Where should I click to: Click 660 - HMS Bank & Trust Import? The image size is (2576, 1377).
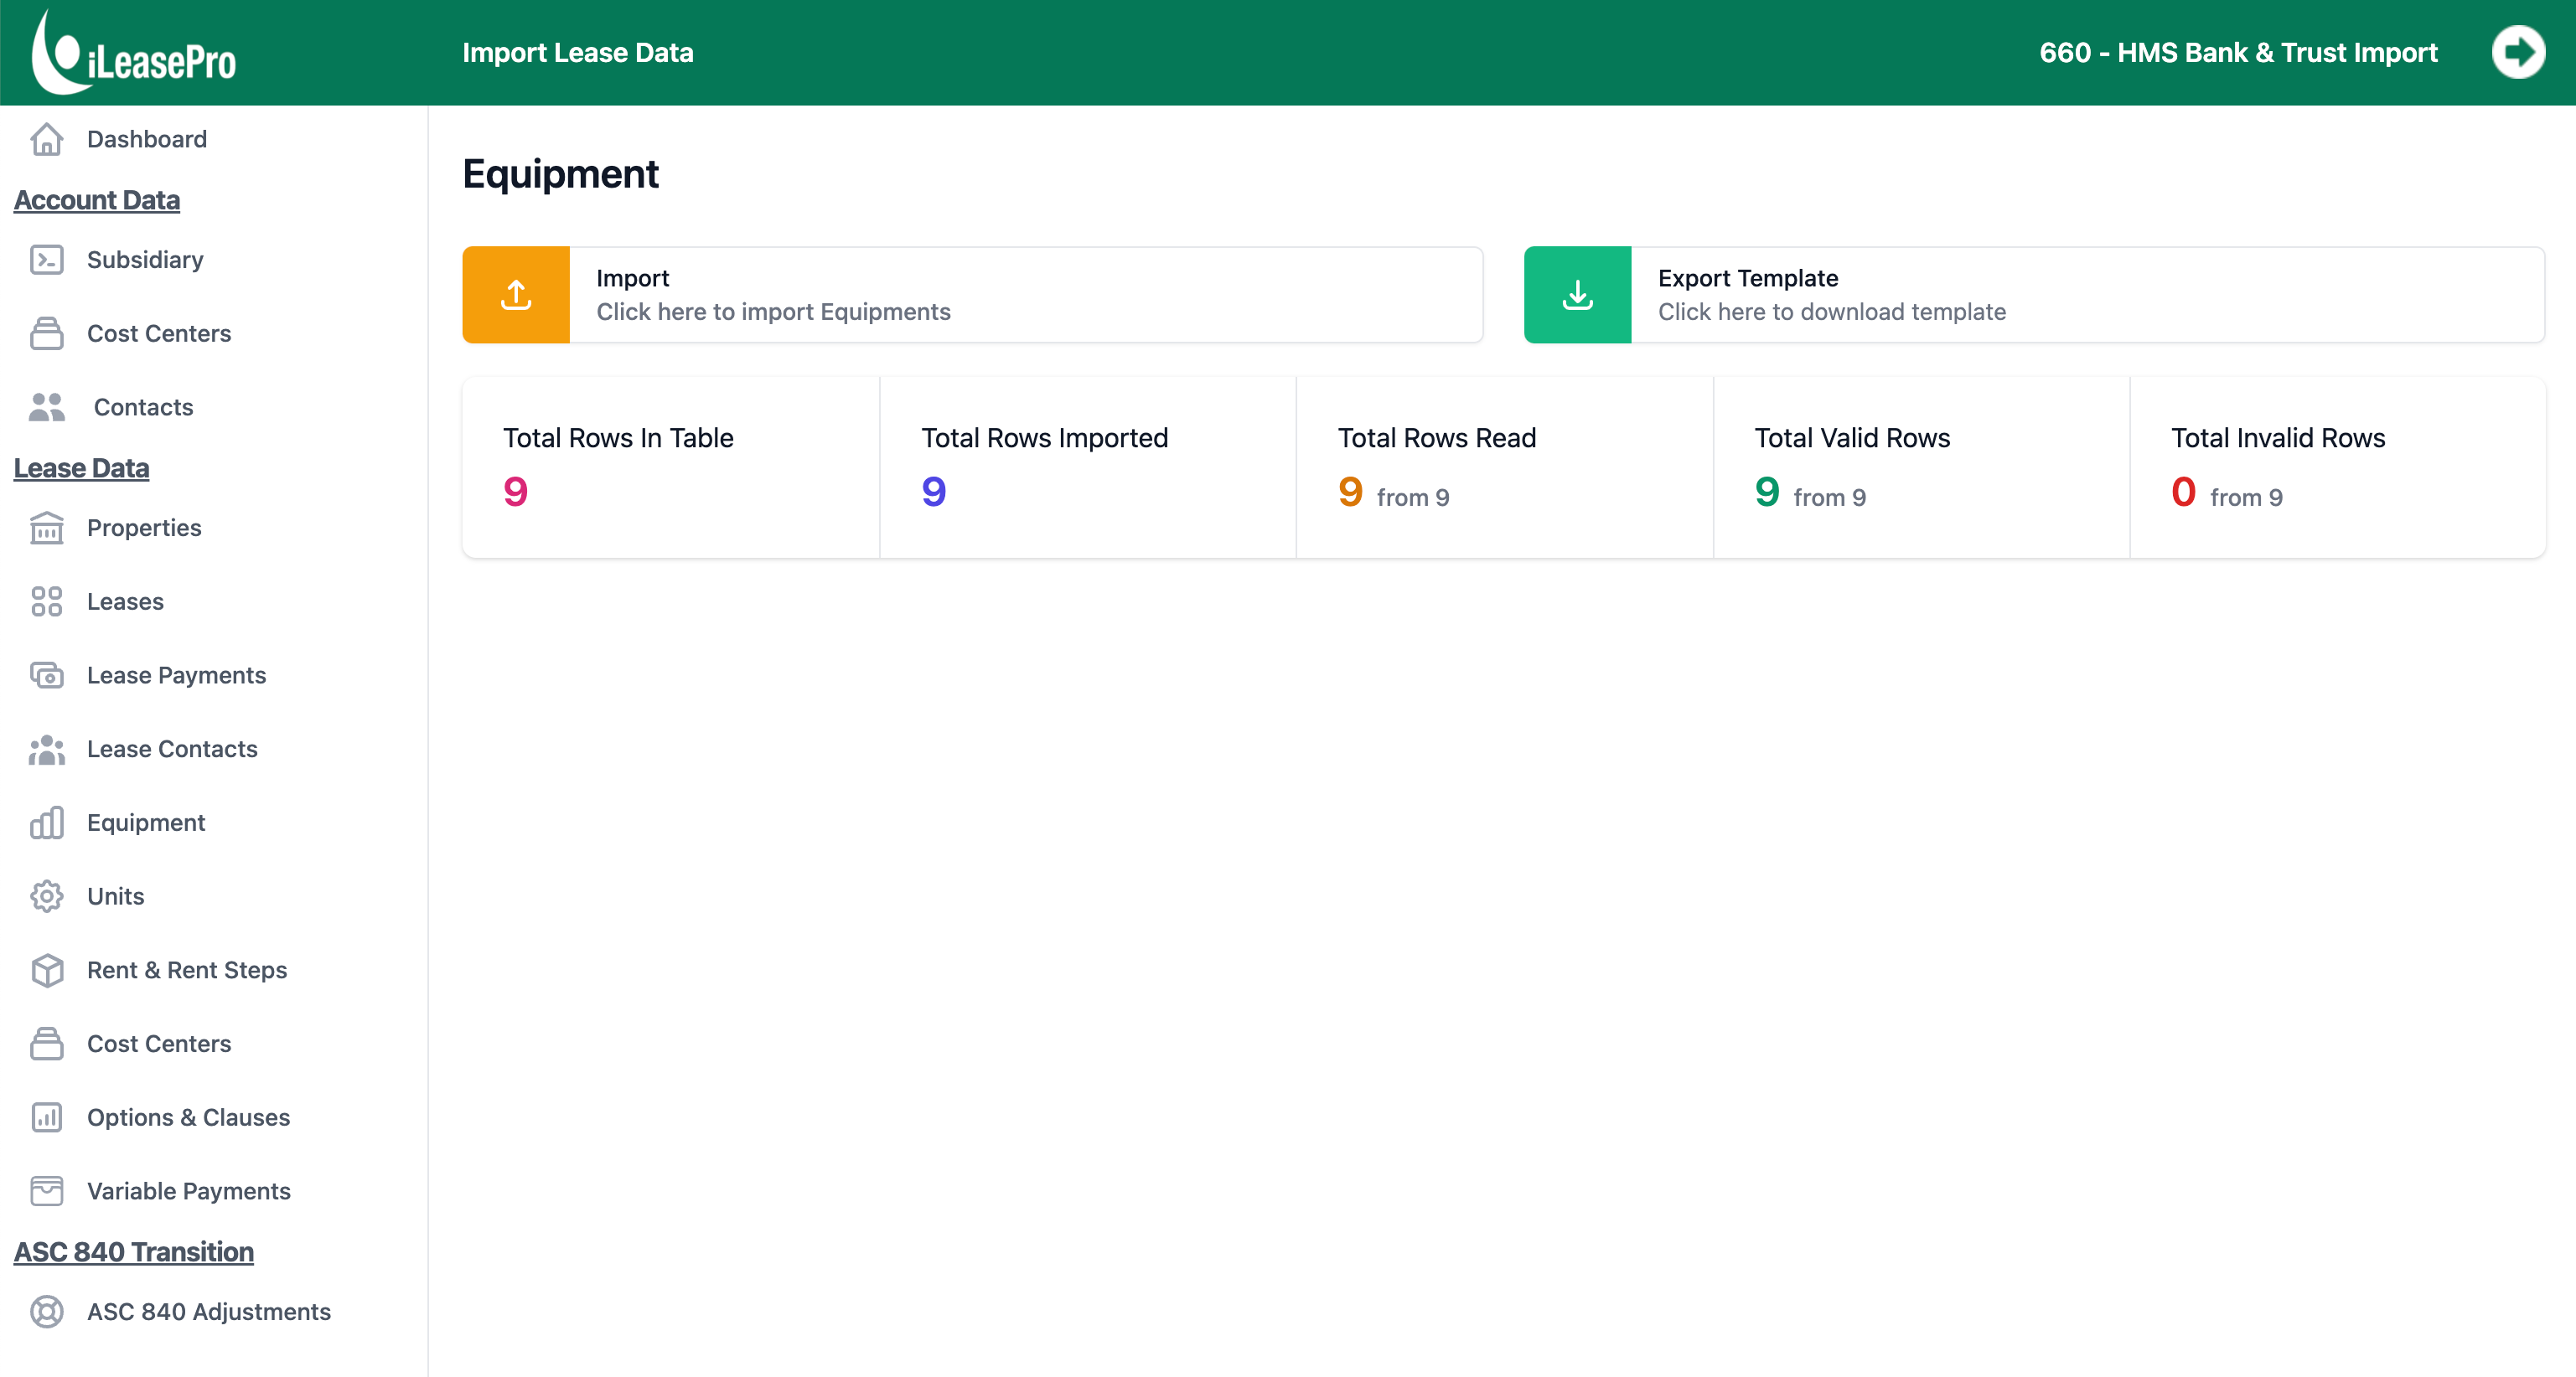pyautogui.click(x=2239, y=52)
